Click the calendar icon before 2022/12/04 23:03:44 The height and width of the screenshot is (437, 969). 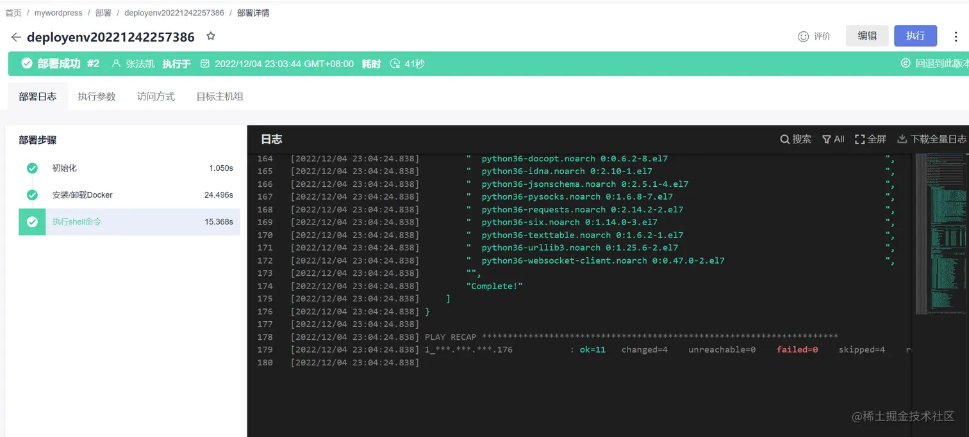(x=205, y=64)
